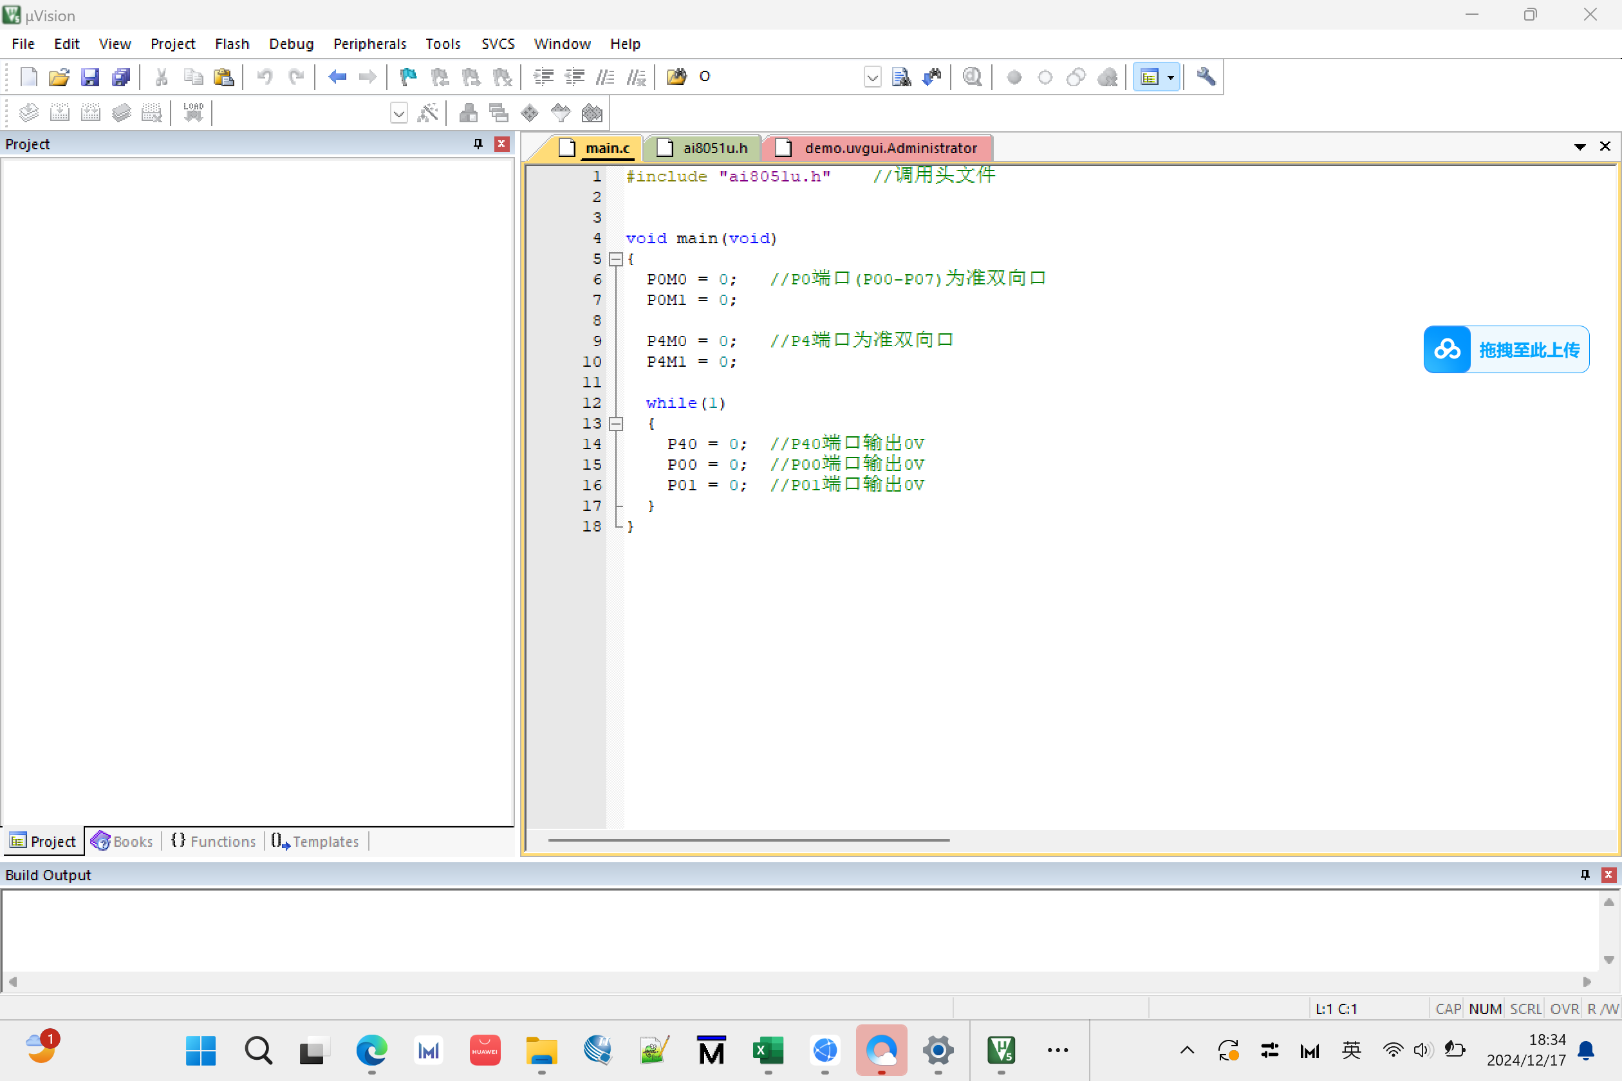Click the Incremental Find down-arrow binoculars icon

pos(932,77)
